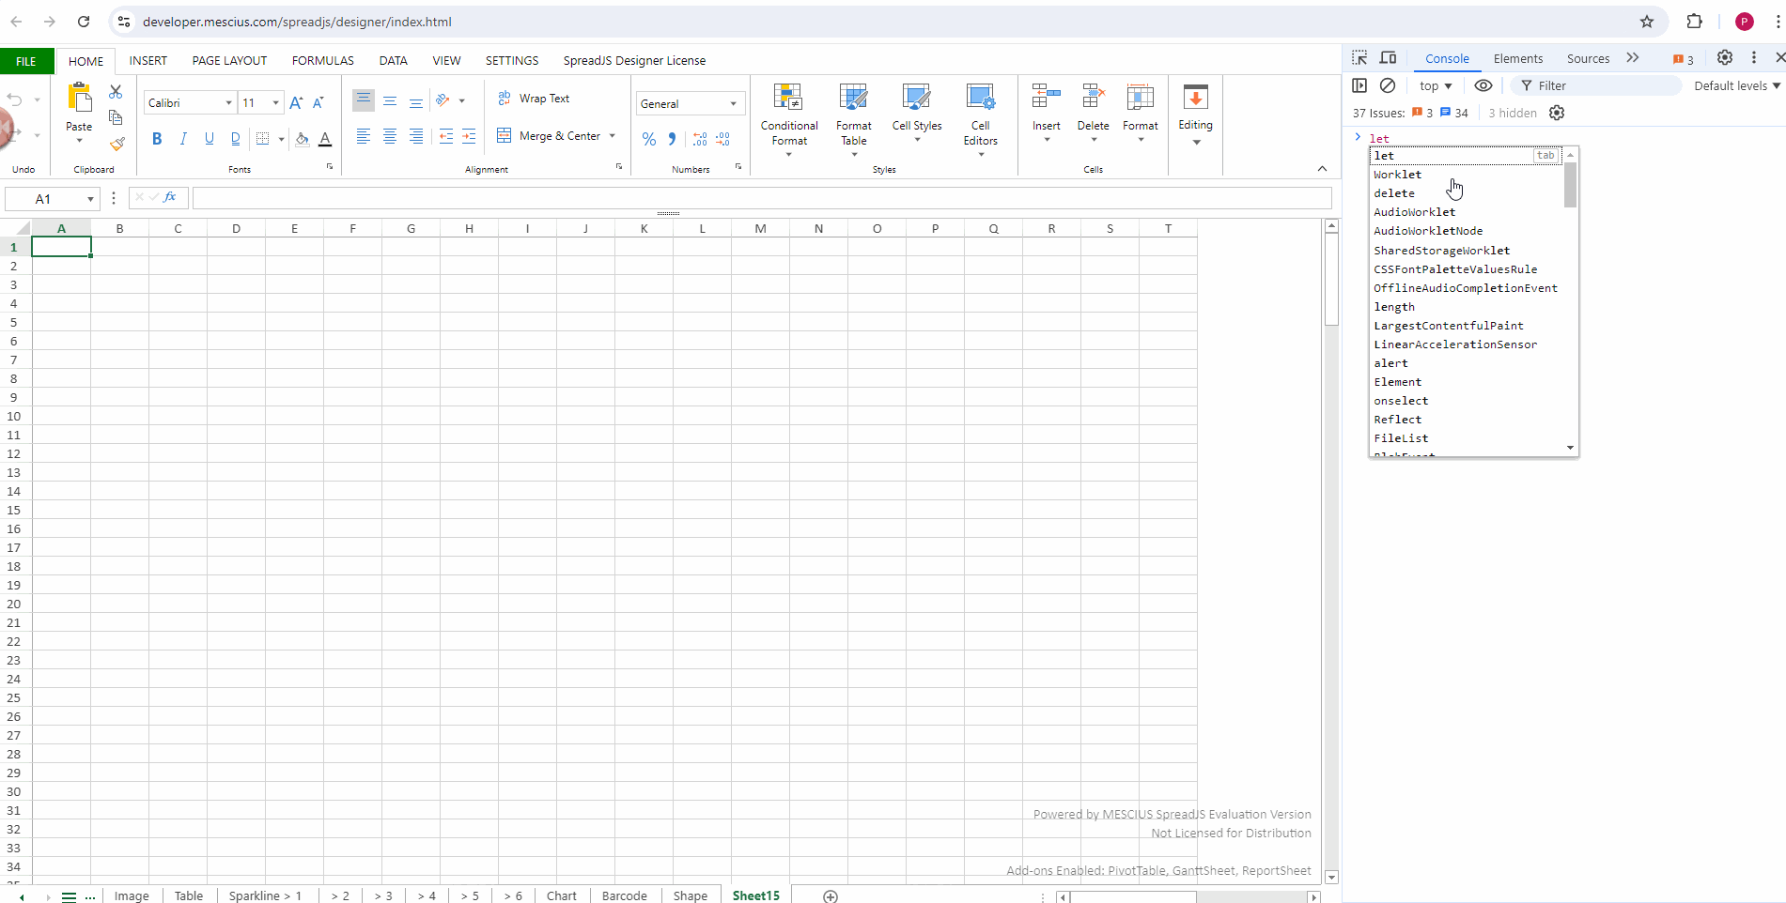The width and height of the screenshot is (1786, 903).
Task: Open the Insert cells button
Action: pos(1046,115)
